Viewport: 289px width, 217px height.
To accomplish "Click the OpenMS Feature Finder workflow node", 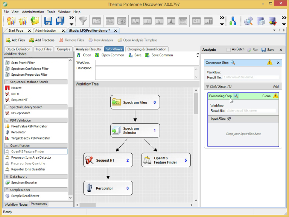I will [166, 160].
